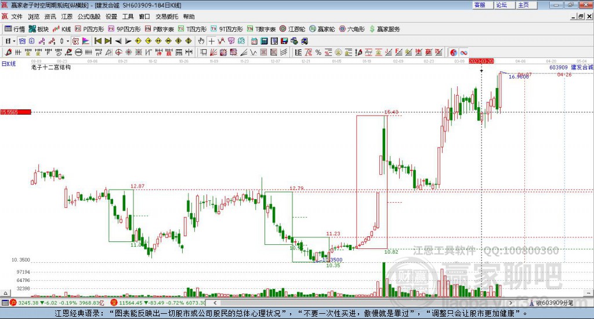Open the 板块 sector view
Viewport: 594px width, 319px height.
tap(39, 29)
